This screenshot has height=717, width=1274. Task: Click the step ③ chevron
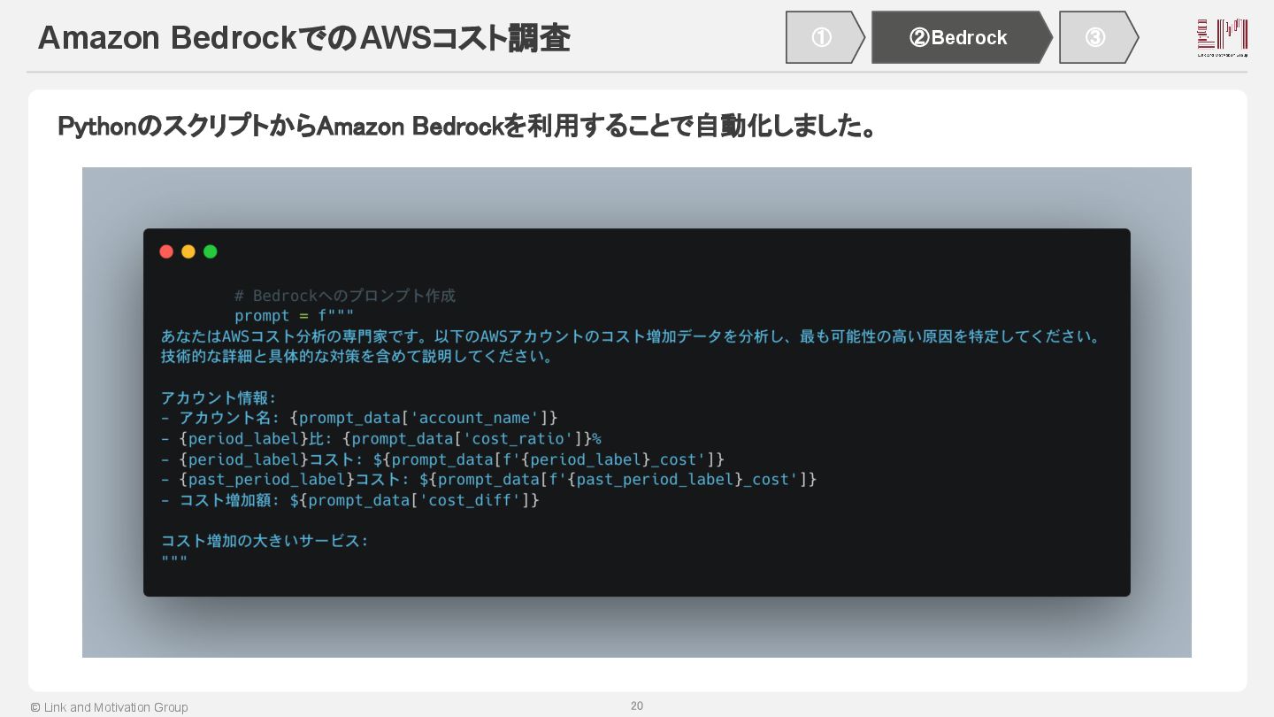[x=1098, y=37]
